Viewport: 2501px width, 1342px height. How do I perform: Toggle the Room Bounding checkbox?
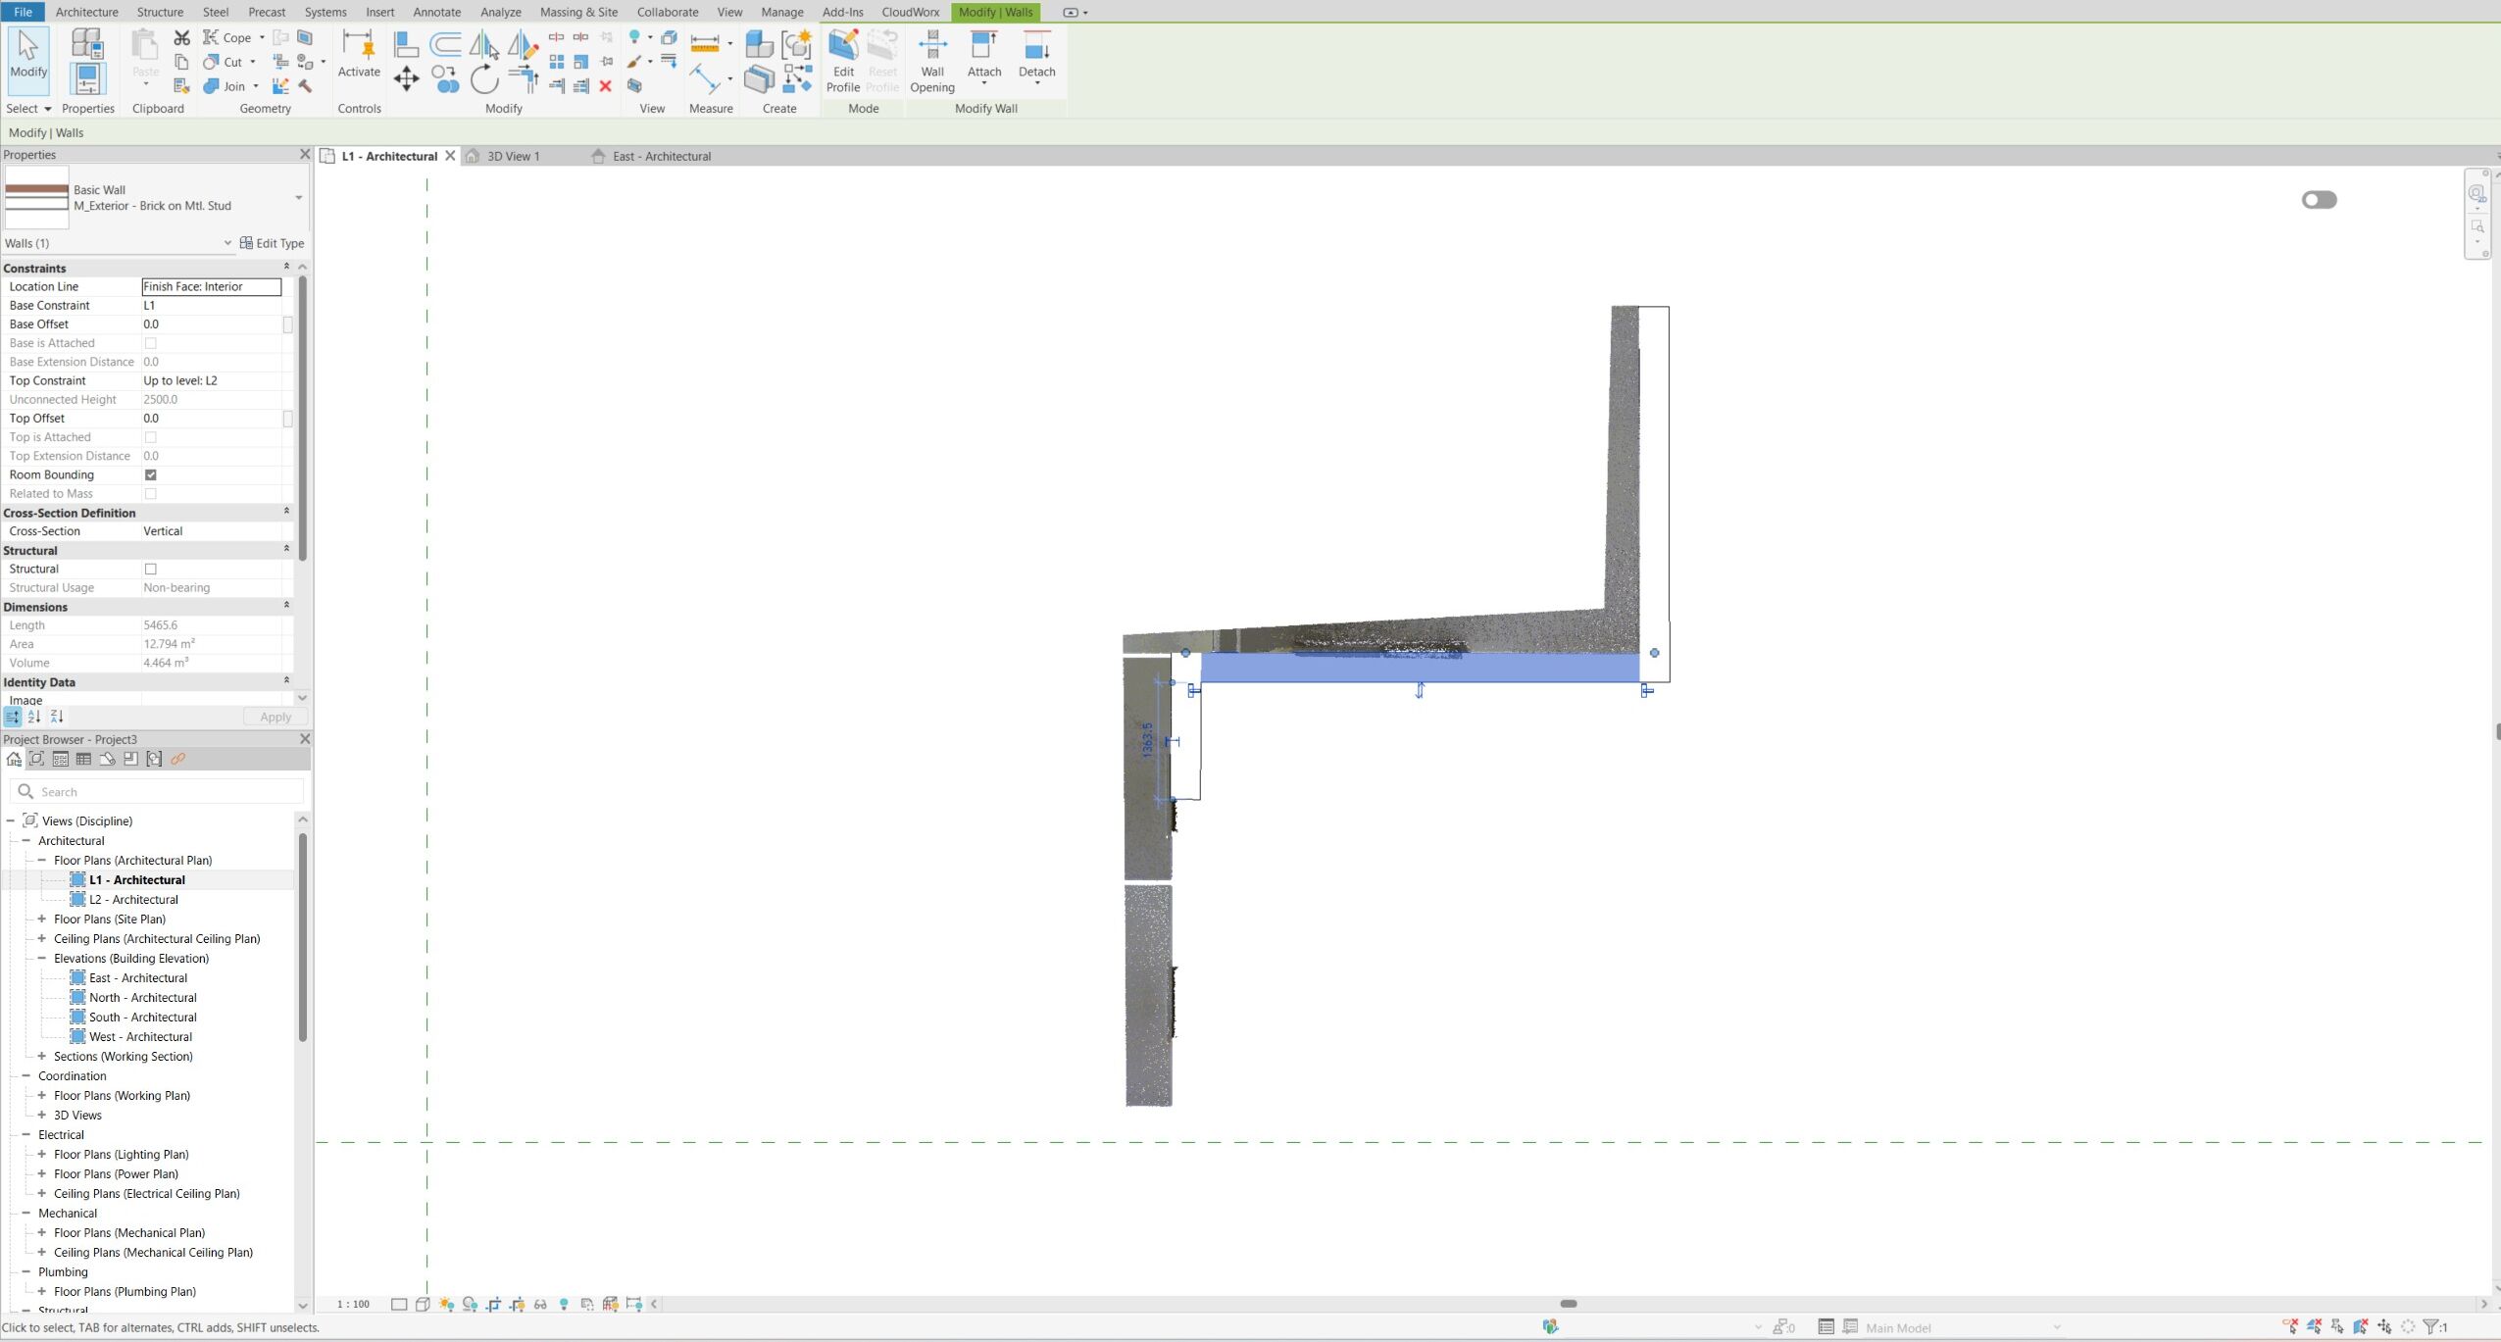pos(151,474)
